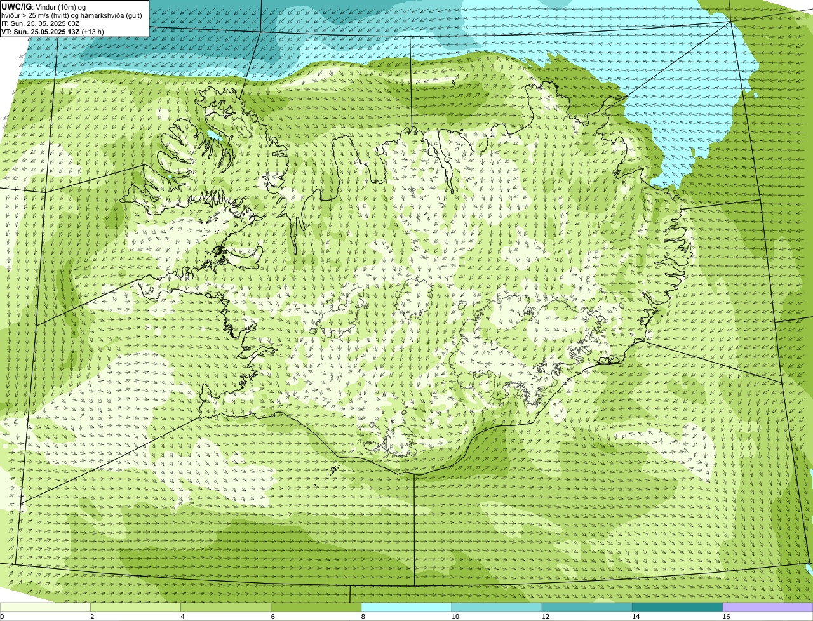This screenshot has width=813, height=621.
Task: Click the "14" label on the wind scale
Action: (635, 617)
